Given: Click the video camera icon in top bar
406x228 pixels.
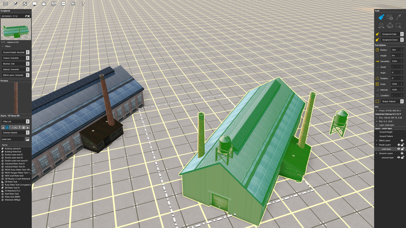Looking at the screenshot, I should [x=44, y=4].
